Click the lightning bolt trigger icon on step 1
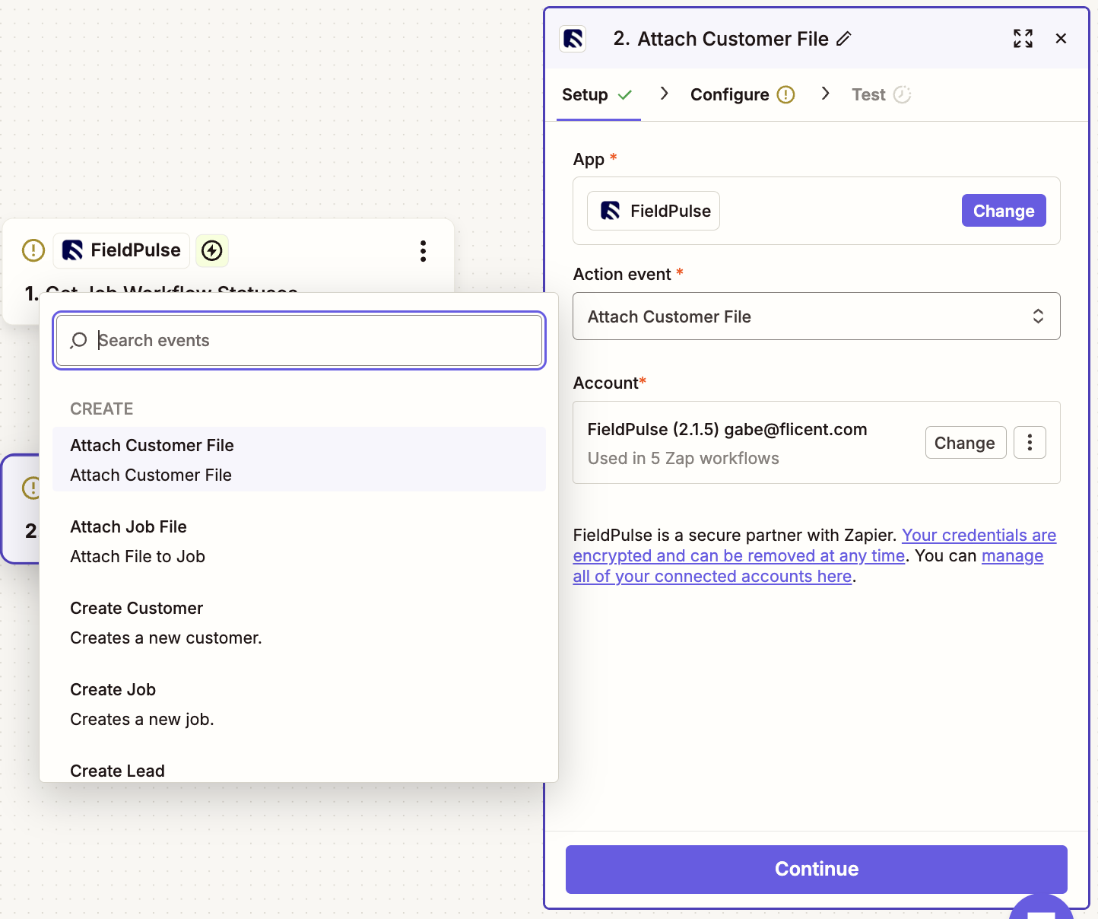Image resolution: width=1098 pixels, height=919 pixels. [x=212, y=250]
